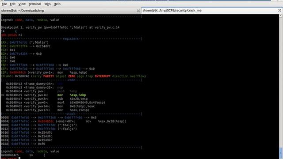Image resolution: width=283 pixels, height=159 pixels.
Task: Click stack entry 0028 with 0xf0
Action: (23, 144)
